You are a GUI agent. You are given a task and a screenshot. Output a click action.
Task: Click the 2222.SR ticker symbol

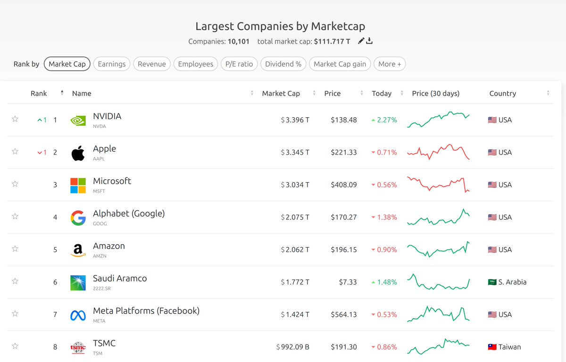(x=102, y=289)
